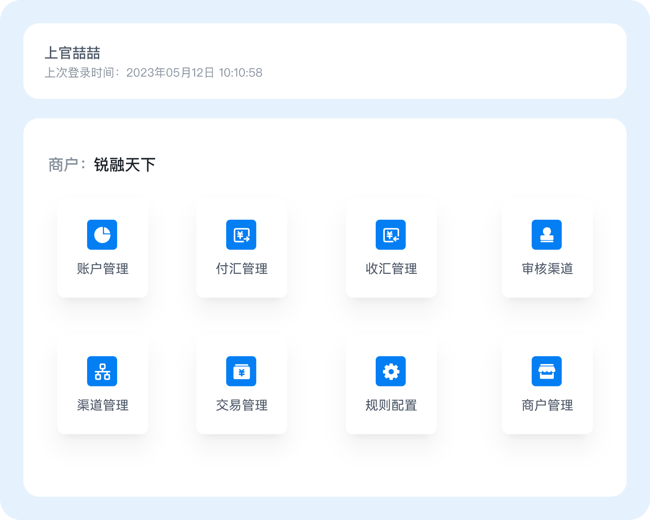Click the 商户： field label
The width and height of the screenshot is (650, 520).
coord(67,165)
